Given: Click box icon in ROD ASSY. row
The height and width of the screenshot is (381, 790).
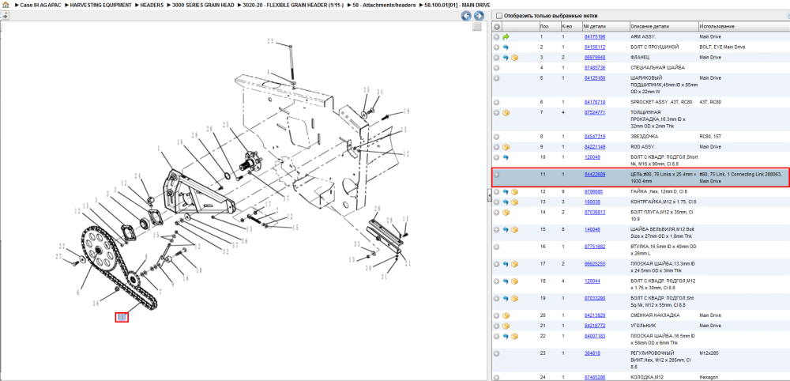Looking at the screenshot, I should click(506, 147).
